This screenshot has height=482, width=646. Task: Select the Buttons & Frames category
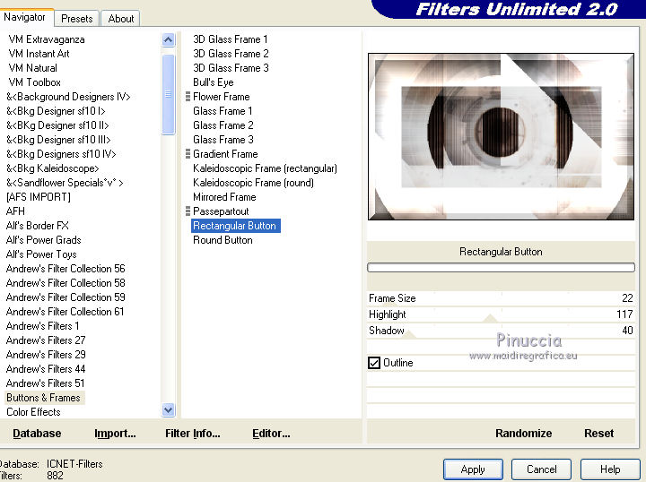click(44, 398)
